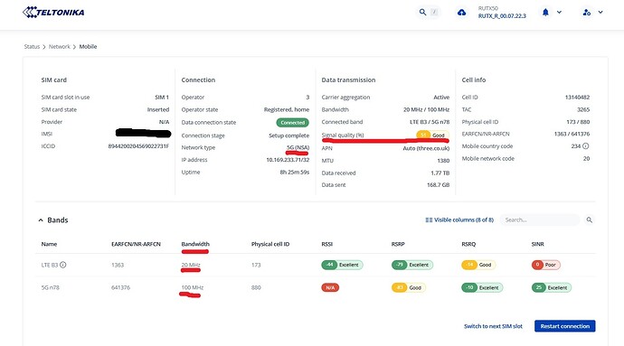Click the 5G (NSA) network type value
624x346 pixels.
298,147
